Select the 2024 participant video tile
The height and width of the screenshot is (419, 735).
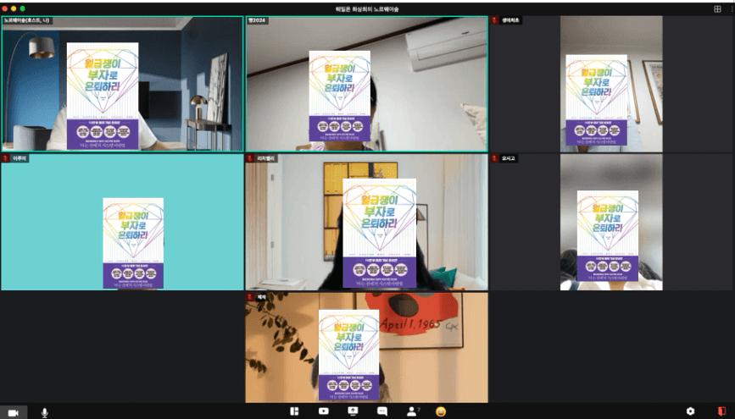[x=366, y=85]
